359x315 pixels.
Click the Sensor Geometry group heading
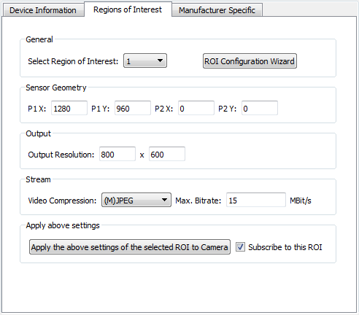pos(56,87)
